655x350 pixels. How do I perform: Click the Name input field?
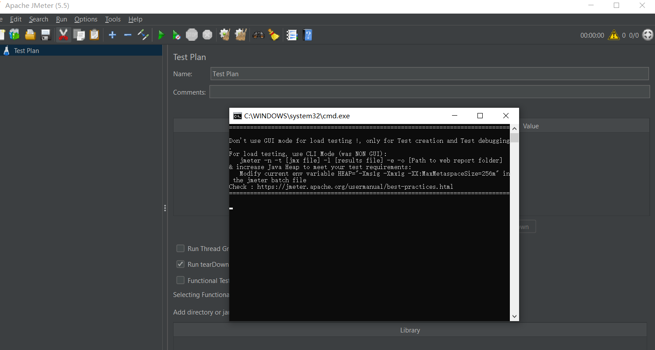click(x=429, y=74)
